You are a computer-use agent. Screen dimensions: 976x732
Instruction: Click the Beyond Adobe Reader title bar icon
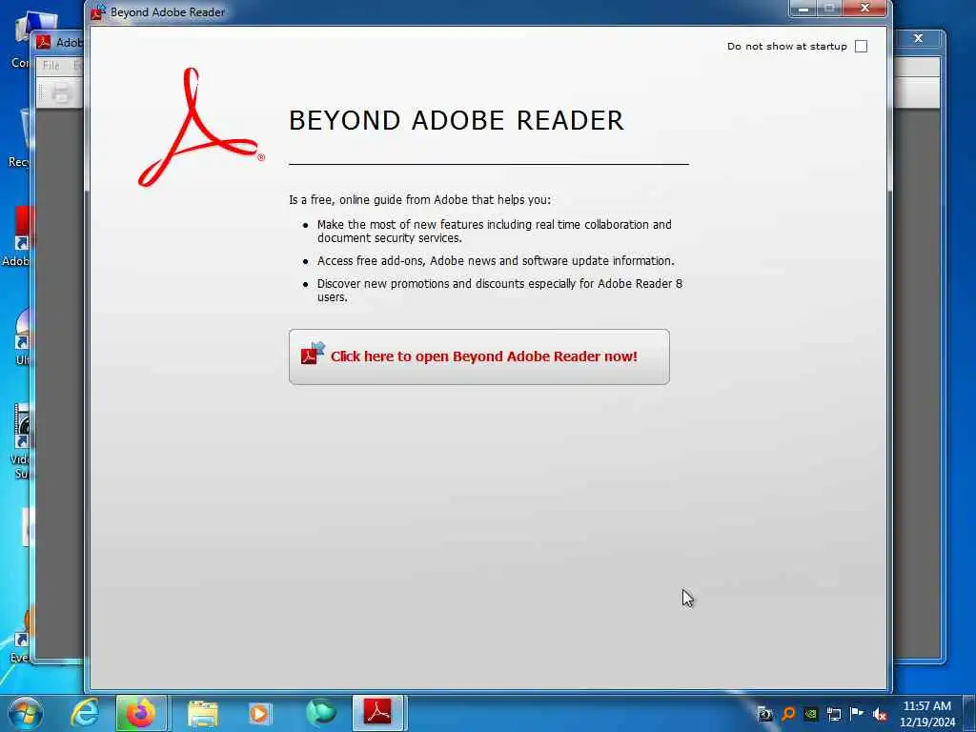98,11
